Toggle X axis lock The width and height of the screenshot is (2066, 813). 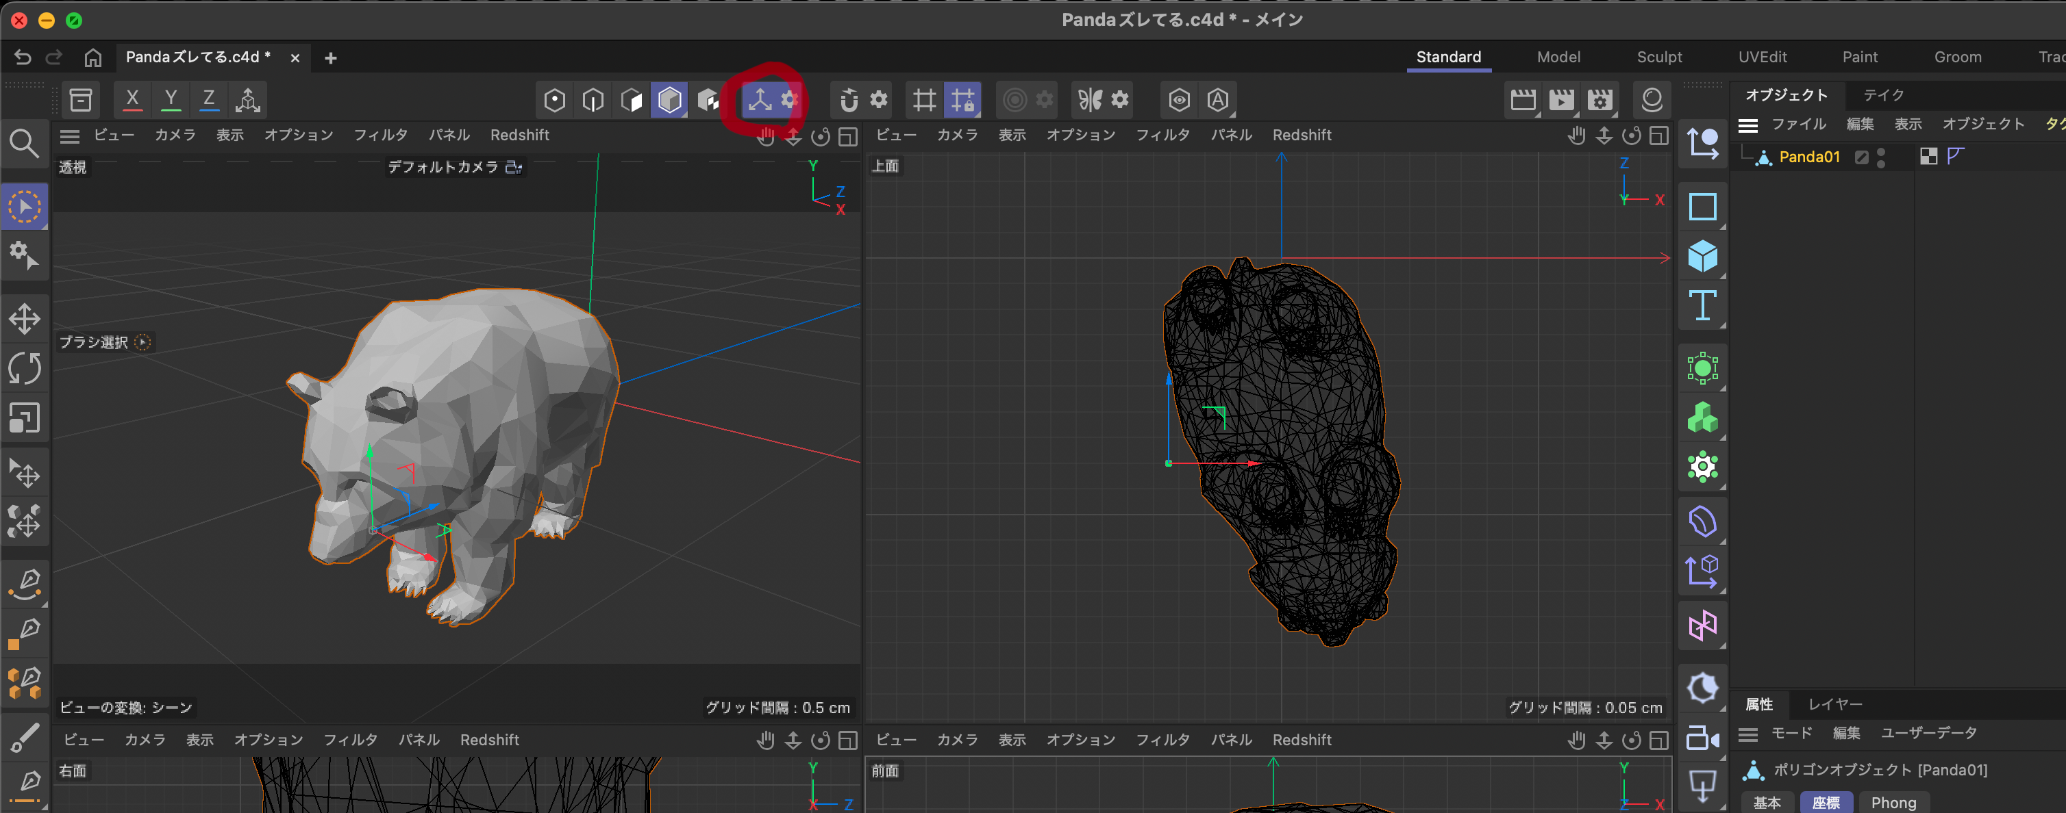(132, 100)
